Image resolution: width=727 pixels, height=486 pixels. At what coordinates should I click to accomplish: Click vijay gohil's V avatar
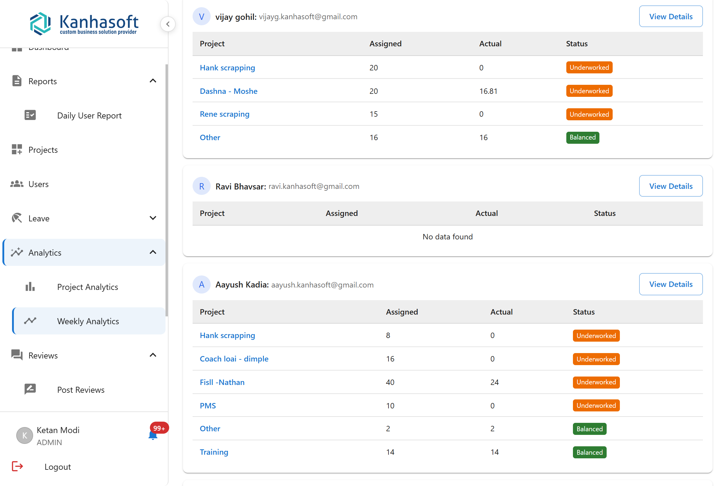[x=202, y=17]
